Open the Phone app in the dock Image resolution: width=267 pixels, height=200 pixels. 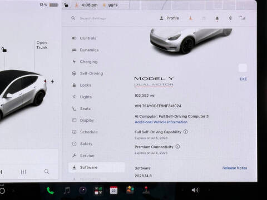click(50, 191)
